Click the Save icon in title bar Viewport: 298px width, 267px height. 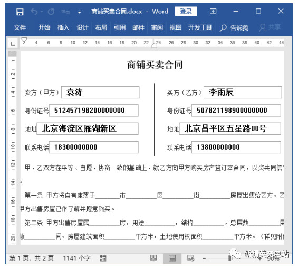20,12
